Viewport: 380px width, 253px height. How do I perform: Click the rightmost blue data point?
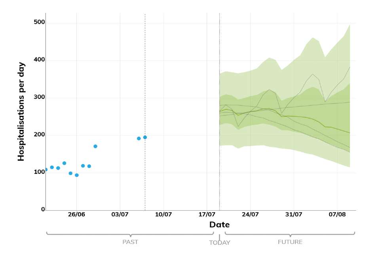click(x=145, y=137)
